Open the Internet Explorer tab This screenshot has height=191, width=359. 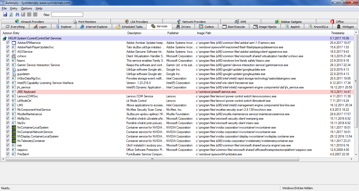[94, 26]
